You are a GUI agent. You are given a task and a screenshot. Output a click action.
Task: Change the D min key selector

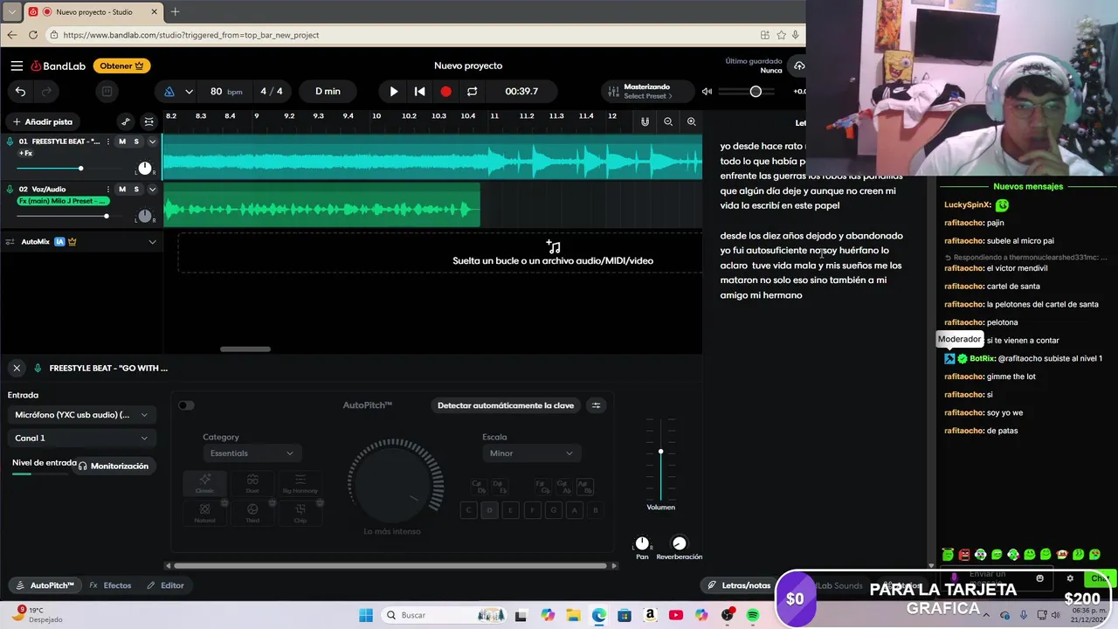pyautogui.click(x=328, y=91)
